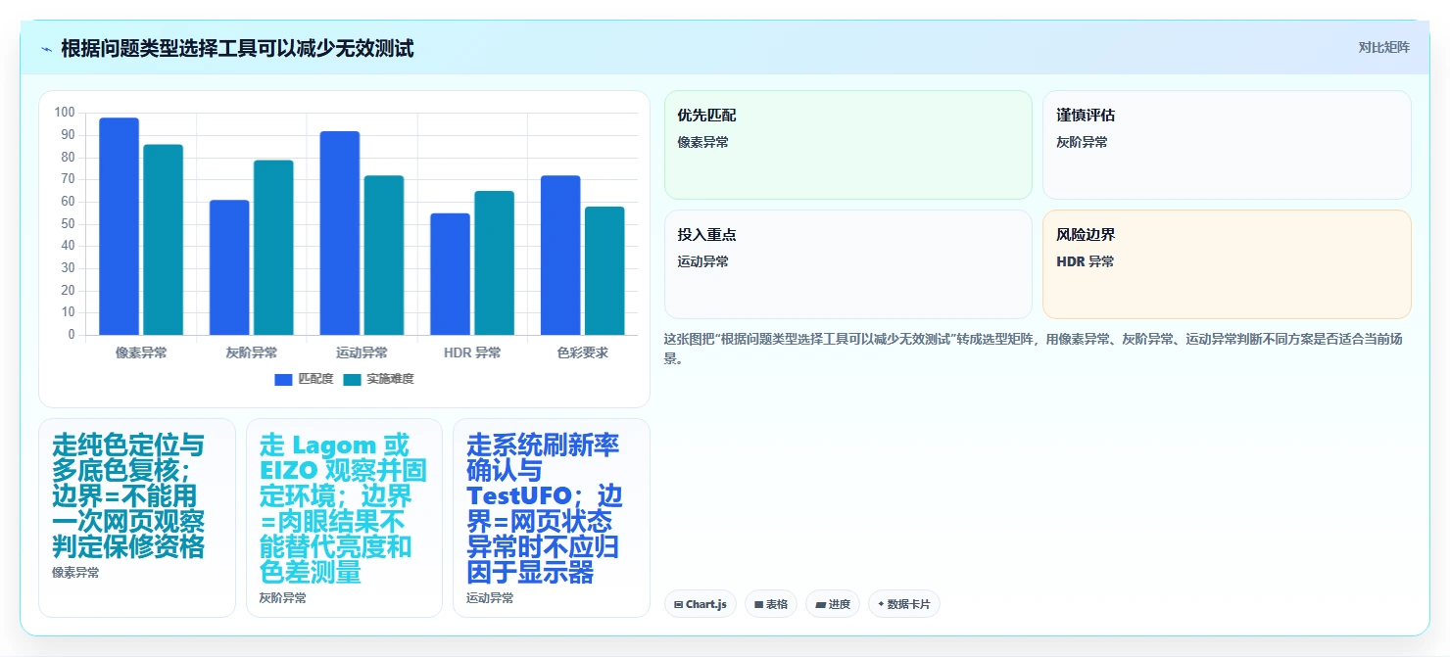1450x657 pixels.
Task: Open the 风险边界 matrix card
Action: [x=1227, y=264]
